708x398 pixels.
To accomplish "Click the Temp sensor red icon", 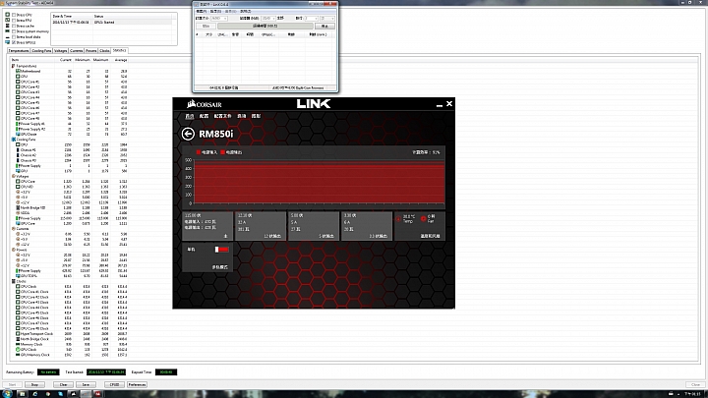I will click(x=398, y=219).
